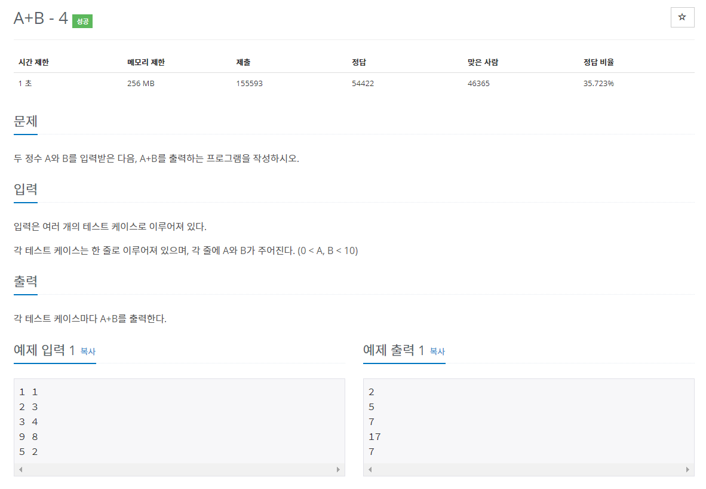Click the 1 초 time limit value

25,83
